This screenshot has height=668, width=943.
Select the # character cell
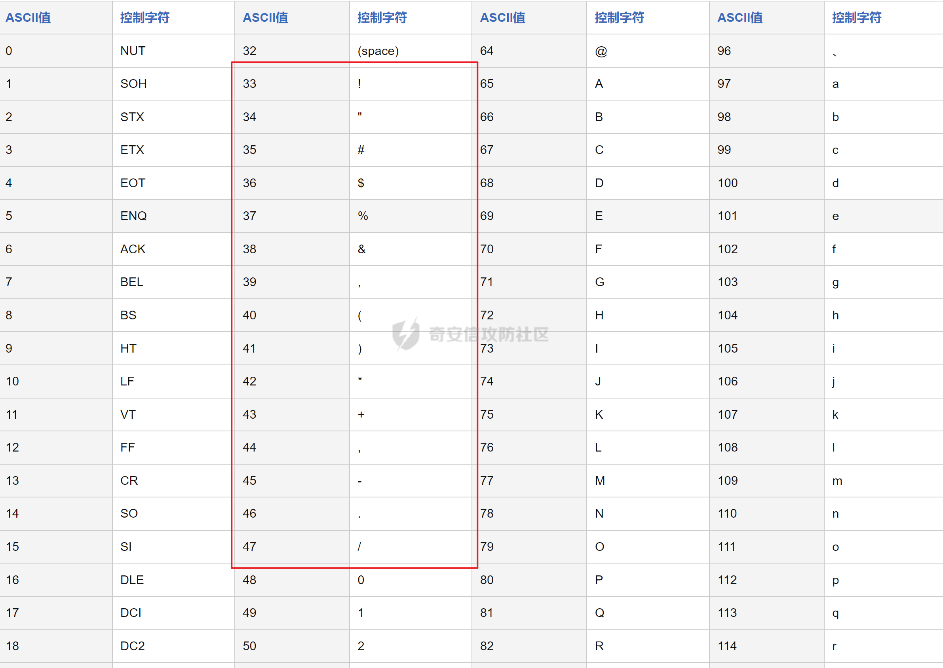tap(361, 150)
